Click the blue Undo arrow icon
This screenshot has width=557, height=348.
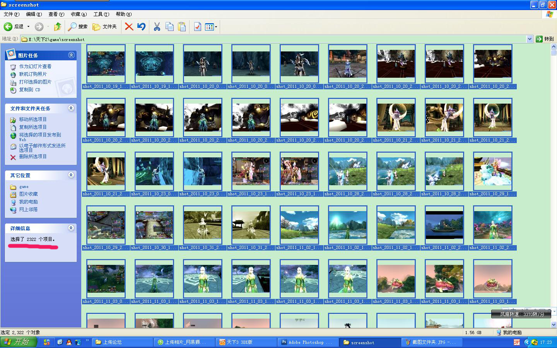click(142, 27)
